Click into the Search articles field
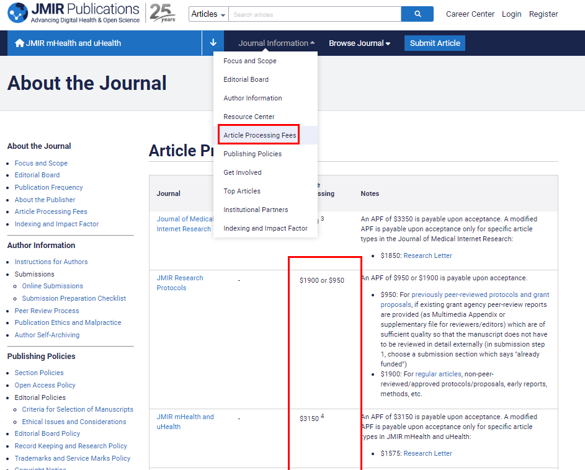The image size is (585, 470). pos(315,14)
